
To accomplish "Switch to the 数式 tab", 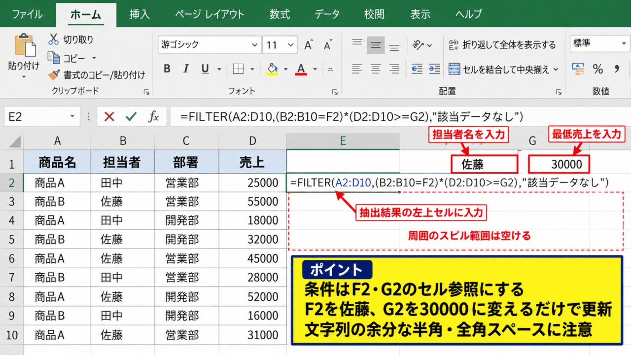I will 280,14.
